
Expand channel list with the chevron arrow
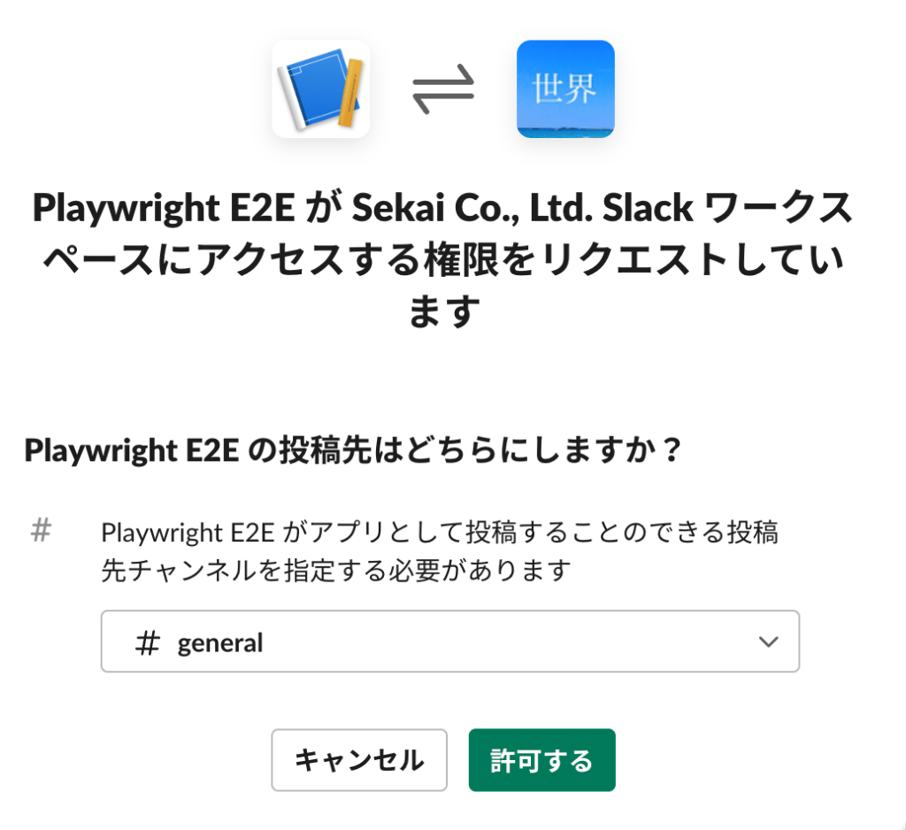[x=768, y=642]
